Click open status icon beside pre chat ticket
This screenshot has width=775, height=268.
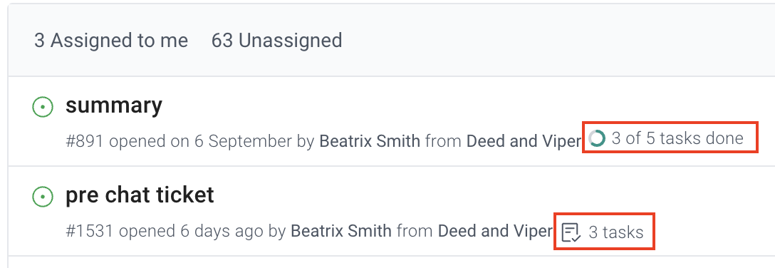43,197
